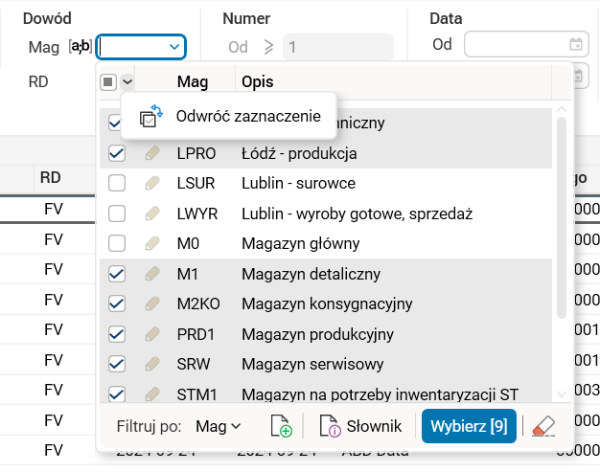
Task: Click the pencil edit icon for LPRO
Action: 152,153
